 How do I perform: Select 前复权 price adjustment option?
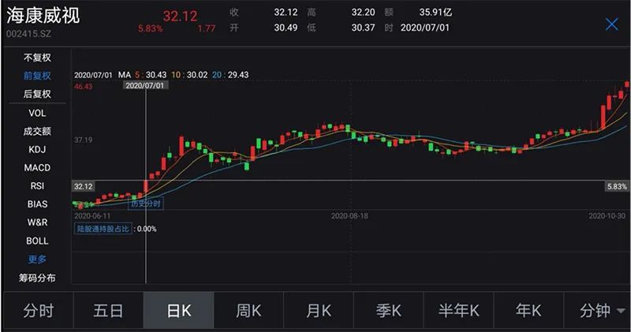(x=37, y=76)
